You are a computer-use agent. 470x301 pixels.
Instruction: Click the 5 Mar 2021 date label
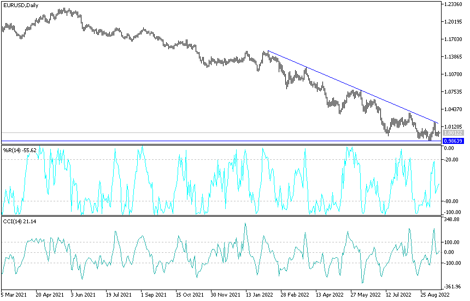13,294
